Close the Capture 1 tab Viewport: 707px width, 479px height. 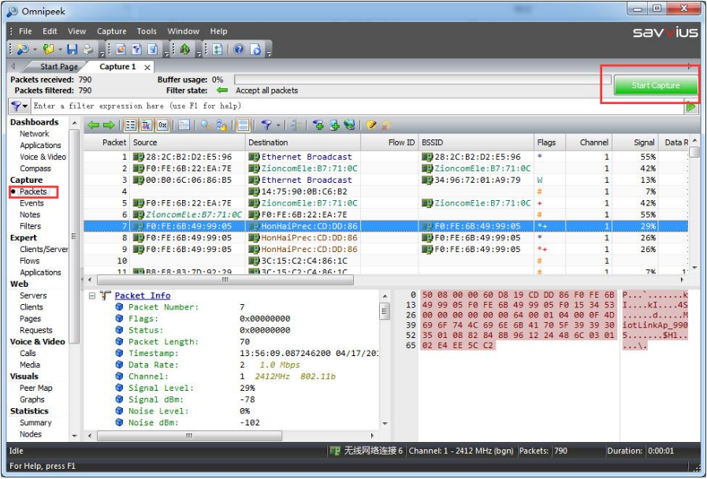[x=147, y=67]
